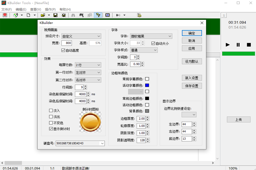Open the 每屏行数 dropdown
The width and height of the screenshot is (256, 170).
[88, 65]
